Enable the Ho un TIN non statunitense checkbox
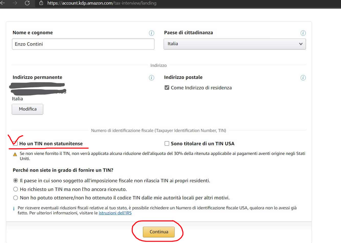Screen dimensions: 341x243 [15, 143]
